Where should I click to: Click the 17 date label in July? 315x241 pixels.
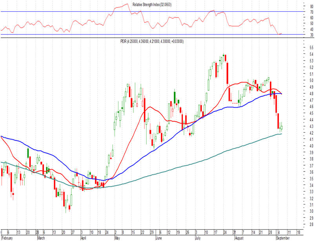point(216,232)
